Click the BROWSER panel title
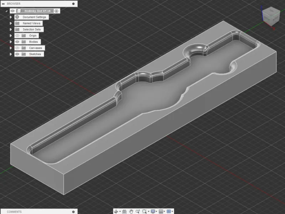Screen dimensions: 285x214 (x=14, y=4)
